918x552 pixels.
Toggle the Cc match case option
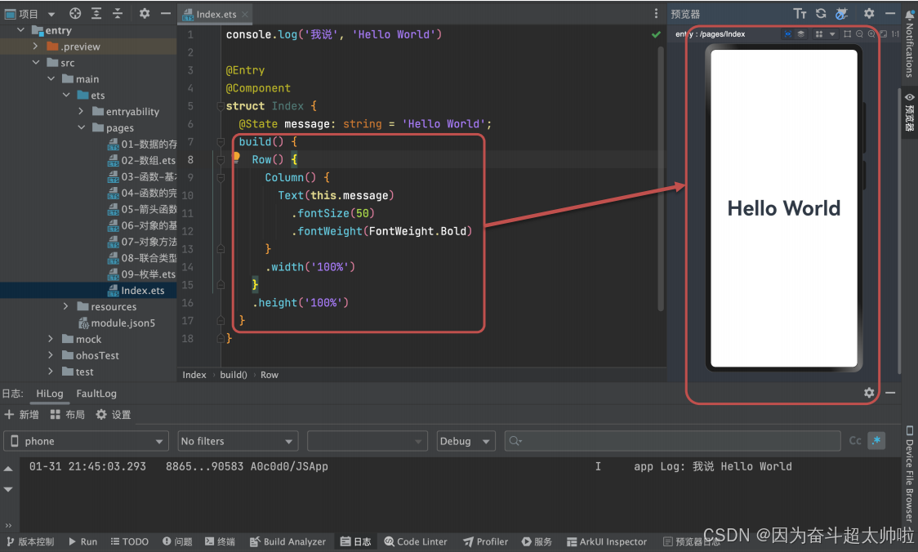click(855, 441)
